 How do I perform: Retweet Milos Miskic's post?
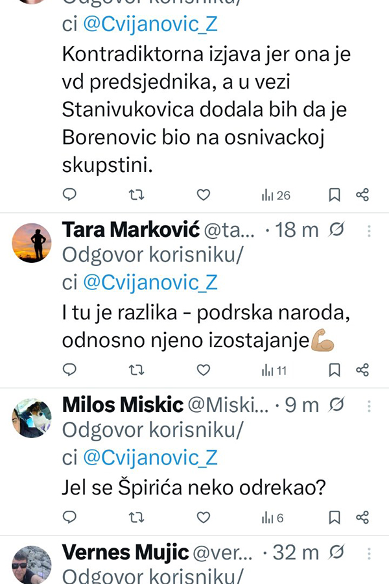coord(136,517)
